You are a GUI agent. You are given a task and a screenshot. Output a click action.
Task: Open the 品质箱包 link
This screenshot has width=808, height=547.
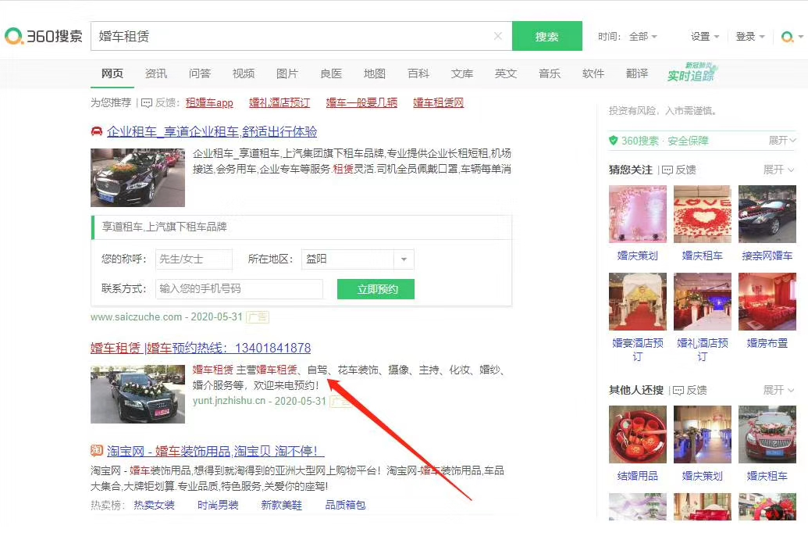(x=345, y=506)
